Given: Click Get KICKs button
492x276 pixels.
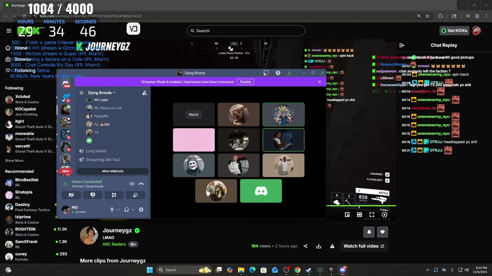Looking at the screenshot, I should [x=454, y=31].
